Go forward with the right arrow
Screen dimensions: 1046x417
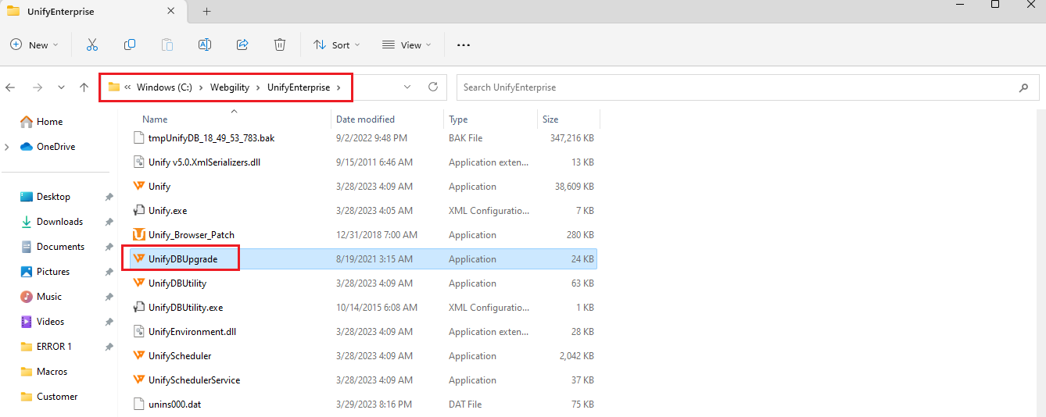point(37,87)
